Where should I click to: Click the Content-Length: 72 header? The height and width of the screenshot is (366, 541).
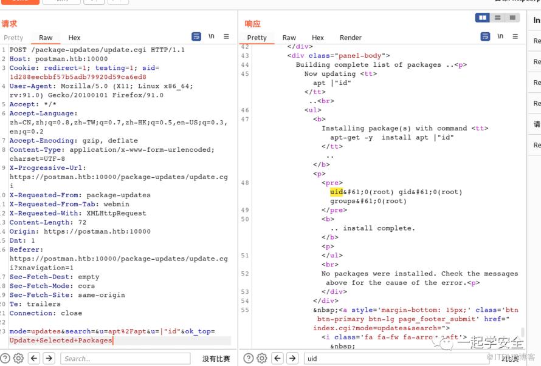48,222
